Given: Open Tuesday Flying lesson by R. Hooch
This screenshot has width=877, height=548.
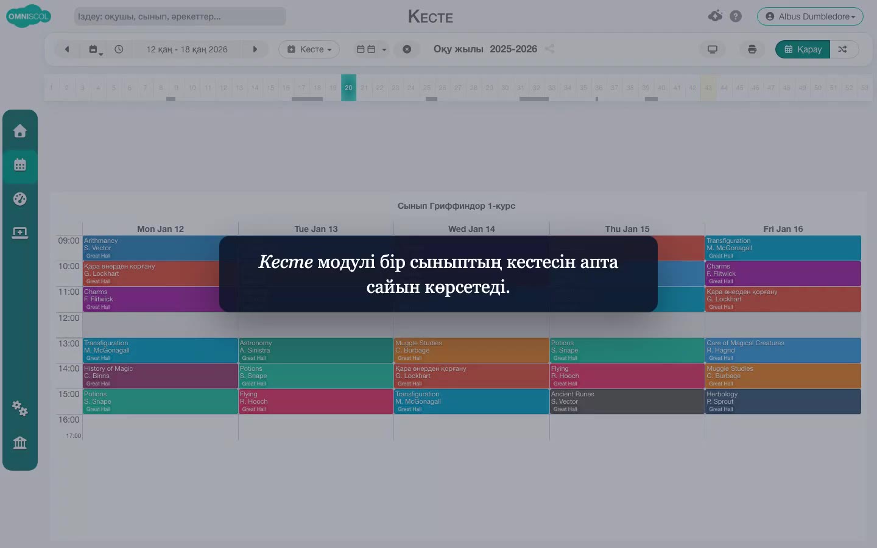Looking at the screenshot, I should tap(316, 401).
